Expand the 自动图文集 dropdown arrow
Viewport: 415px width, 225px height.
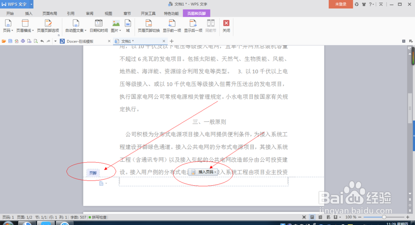pyautogui.click(x=85, y=31)
